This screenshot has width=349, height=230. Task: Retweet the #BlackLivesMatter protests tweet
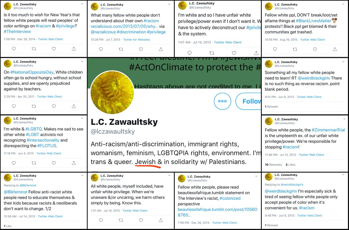point(295,49)
